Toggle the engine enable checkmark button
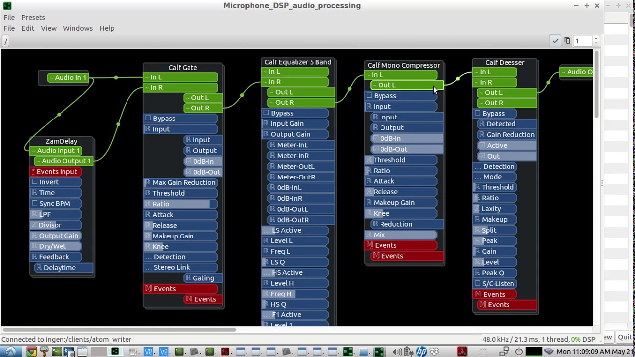 pyautogui.click(x=555, y=41)
